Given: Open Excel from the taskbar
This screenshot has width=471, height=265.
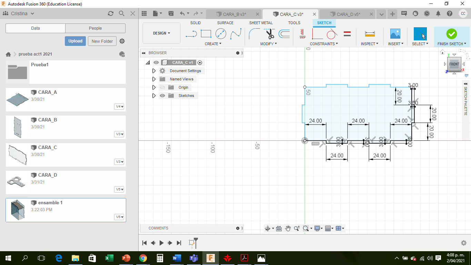Looking at the screenshot, I should tap(109, 258).
